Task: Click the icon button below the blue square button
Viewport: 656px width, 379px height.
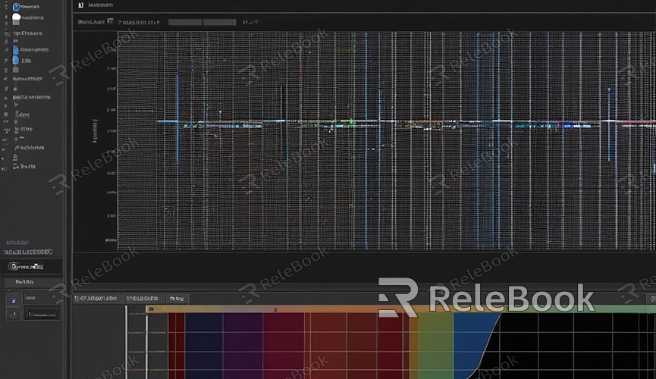Action: point(14,314)
